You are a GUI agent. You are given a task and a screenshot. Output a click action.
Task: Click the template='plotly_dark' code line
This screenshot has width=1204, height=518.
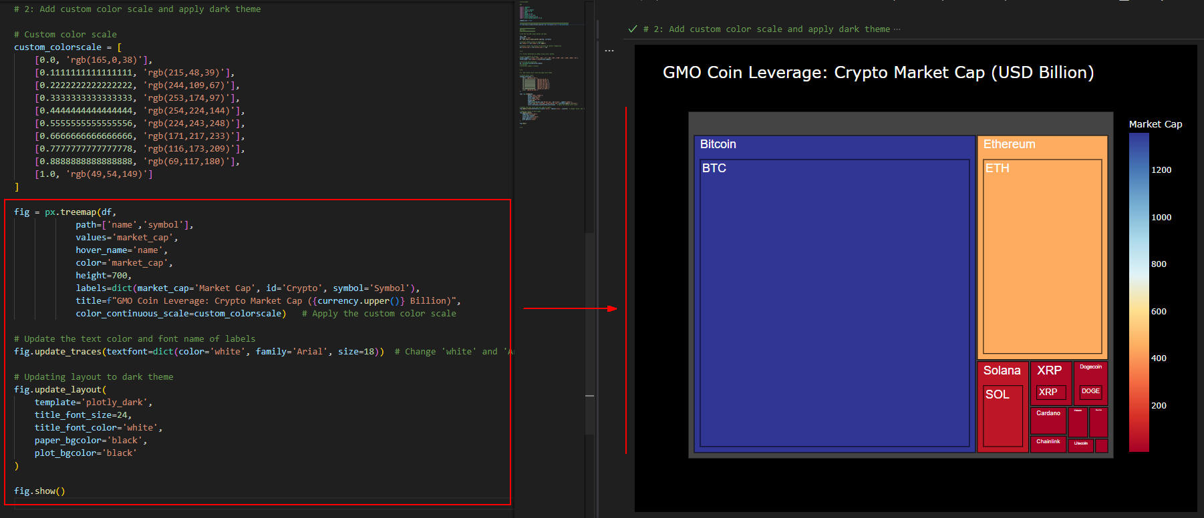(94, 403)
